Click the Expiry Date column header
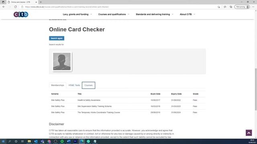Screen dimensions: 257x144 [176, 94]
